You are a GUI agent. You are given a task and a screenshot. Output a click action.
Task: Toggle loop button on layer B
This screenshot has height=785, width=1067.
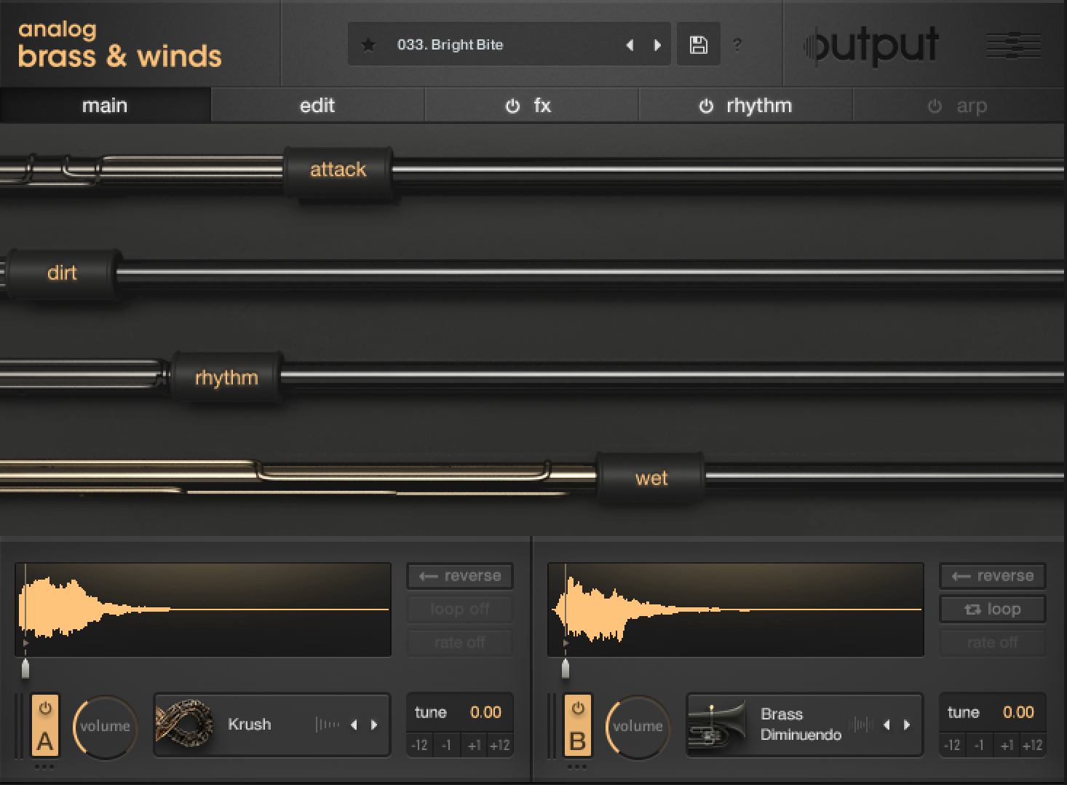[993, 610]
